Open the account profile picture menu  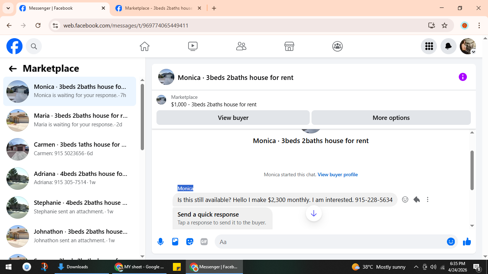[468, 46]
